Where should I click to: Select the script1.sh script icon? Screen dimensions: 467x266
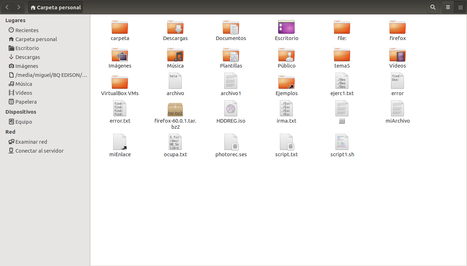[342, 142]
